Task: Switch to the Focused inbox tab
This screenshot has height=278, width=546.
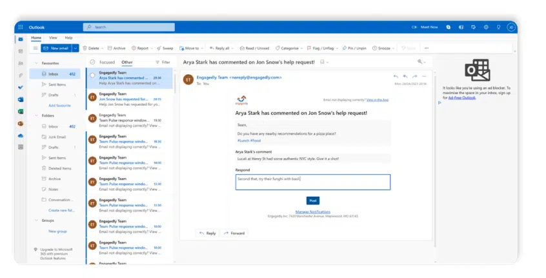Action: (107, 63)
